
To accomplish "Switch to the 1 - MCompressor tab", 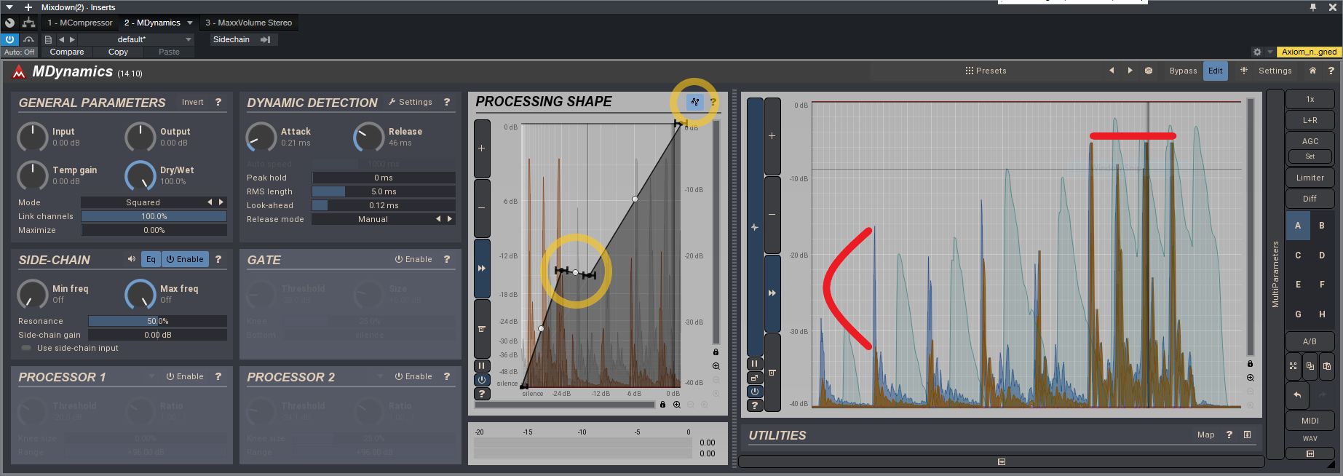I will pyautogui.click(x=80, y=23).
